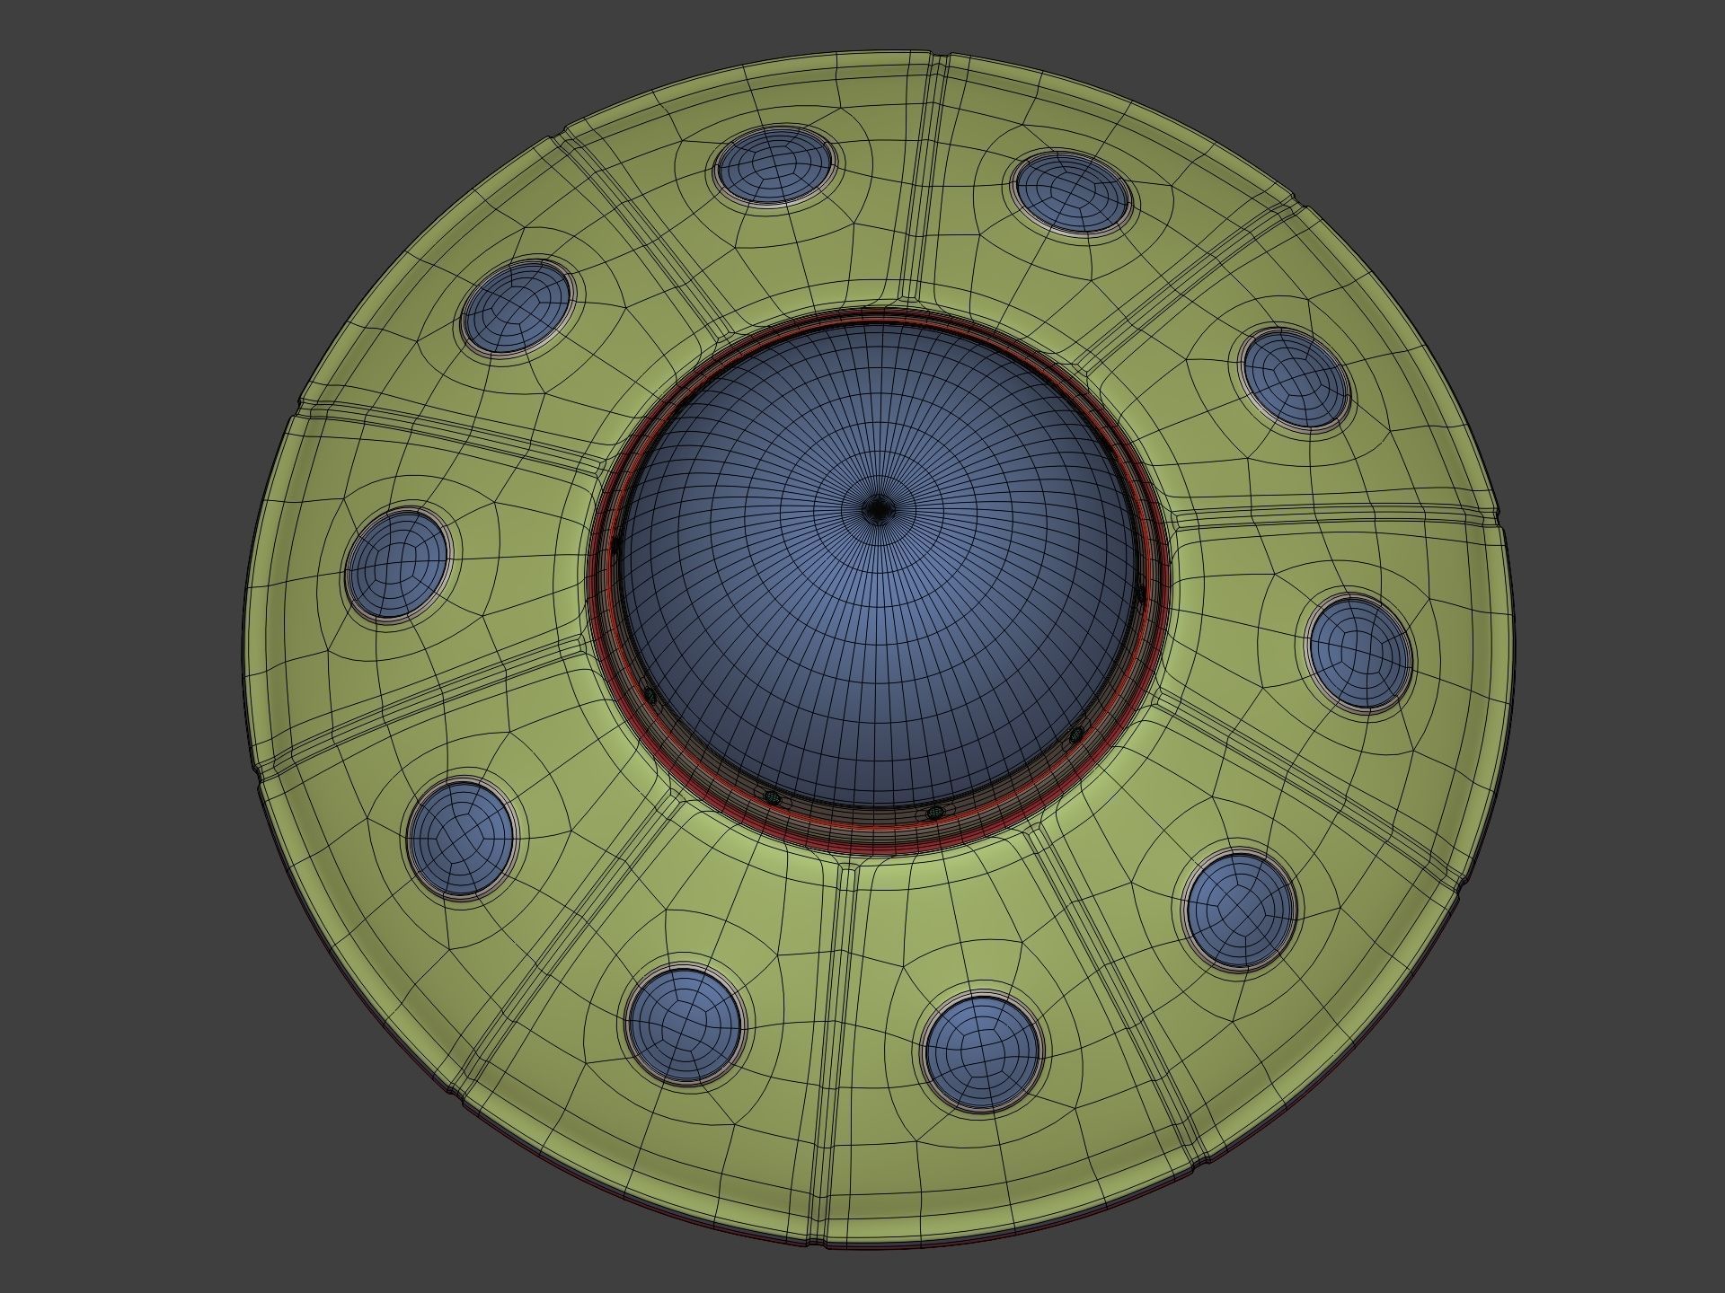The image size is (1725, 1293).
Task: Select the left-upper small porthole near rim
Action: [517, 308]
